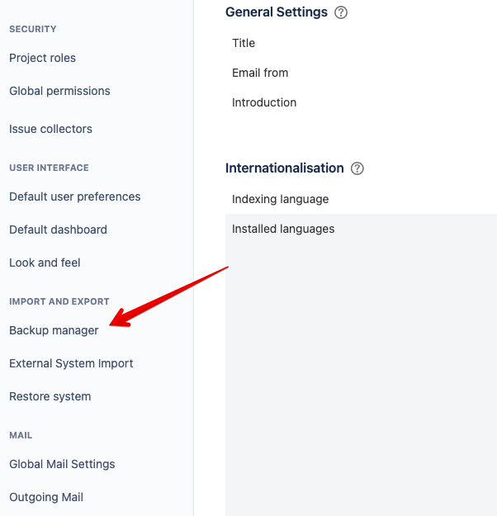
Task: Click Backup manager under Import and Export
Action: click(54, 330)
